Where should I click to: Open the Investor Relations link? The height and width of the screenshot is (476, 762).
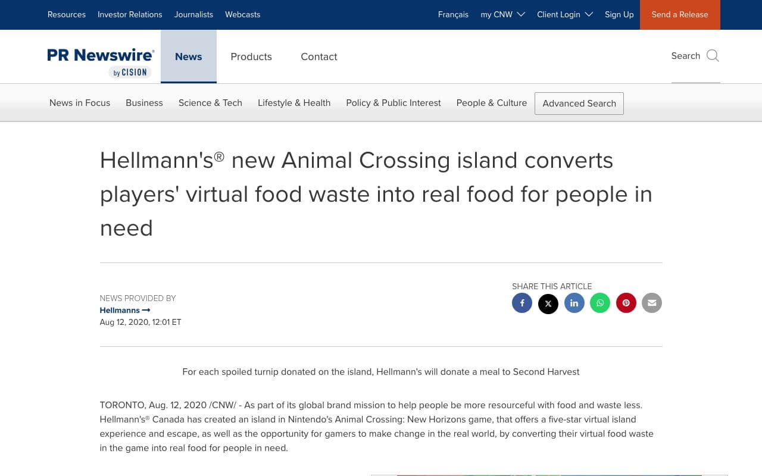(x=130, y=14)
